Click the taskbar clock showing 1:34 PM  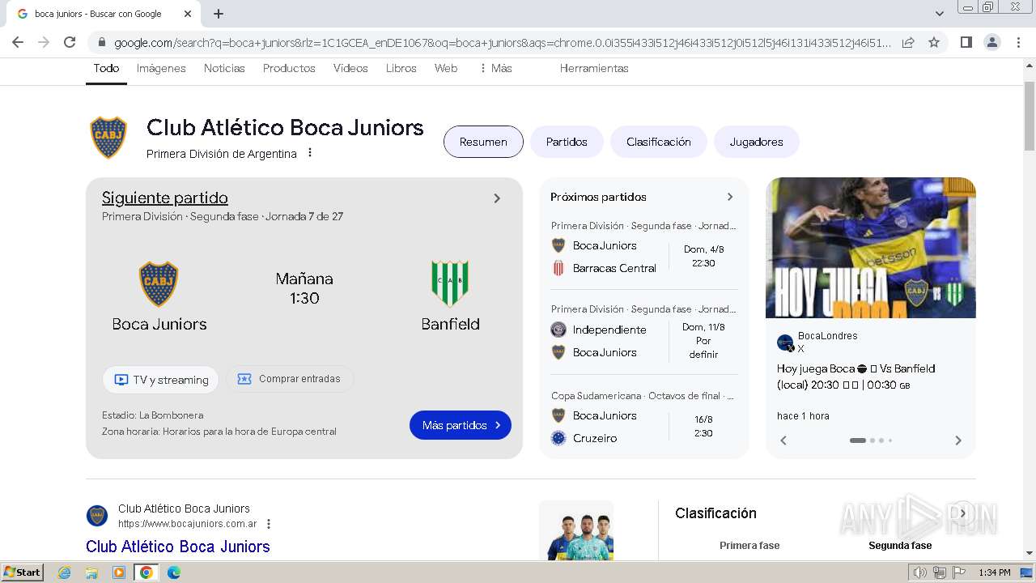pyautogui.click(x=995, y=572)
